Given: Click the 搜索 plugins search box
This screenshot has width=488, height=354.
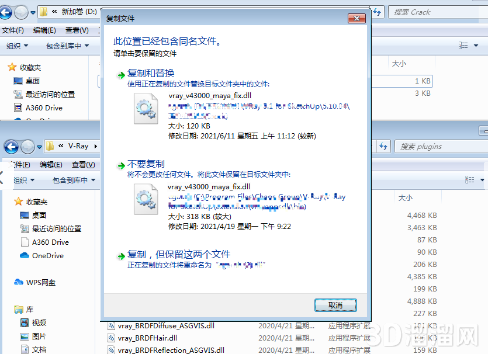Looking at the screenshot, I should click(438, 146).
